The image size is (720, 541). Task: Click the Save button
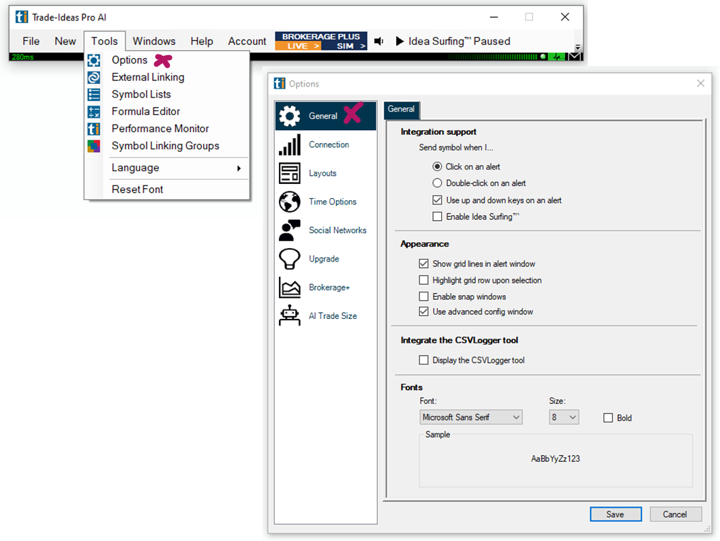coord(615,514)
